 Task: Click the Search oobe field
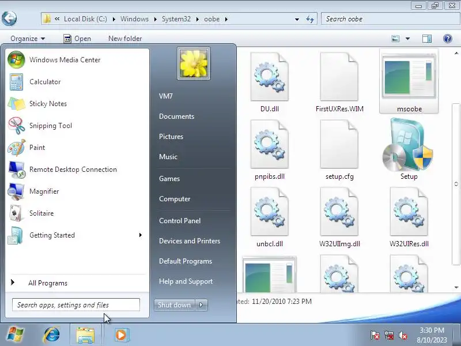[391, 19]
